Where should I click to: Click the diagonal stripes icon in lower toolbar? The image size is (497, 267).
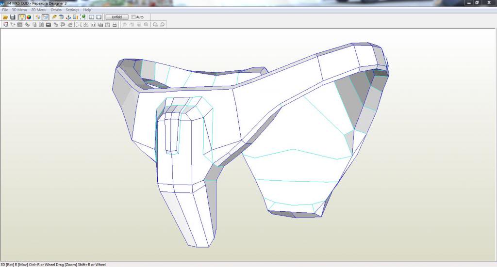click(27, 25)
